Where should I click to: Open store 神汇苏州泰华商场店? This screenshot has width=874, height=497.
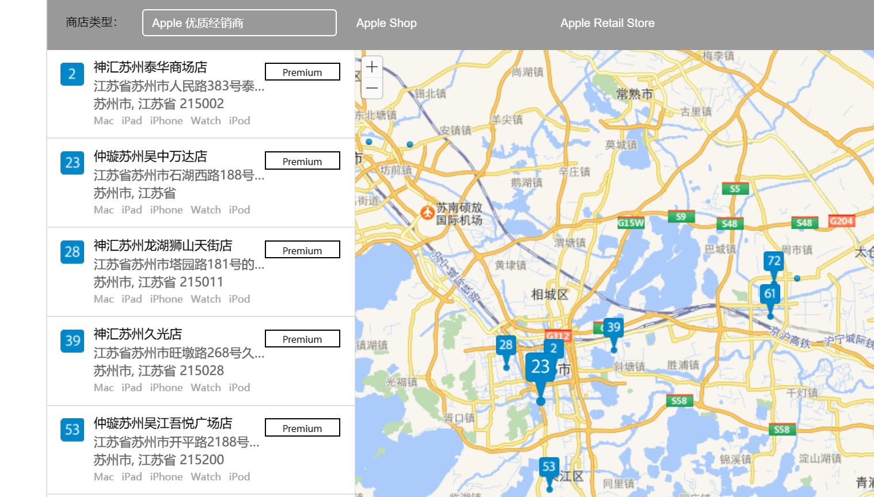pos(150,67)
